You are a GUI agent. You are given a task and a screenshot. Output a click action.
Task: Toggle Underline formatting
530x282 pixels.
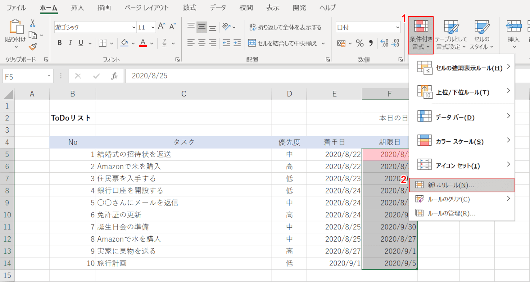[80, 43]
